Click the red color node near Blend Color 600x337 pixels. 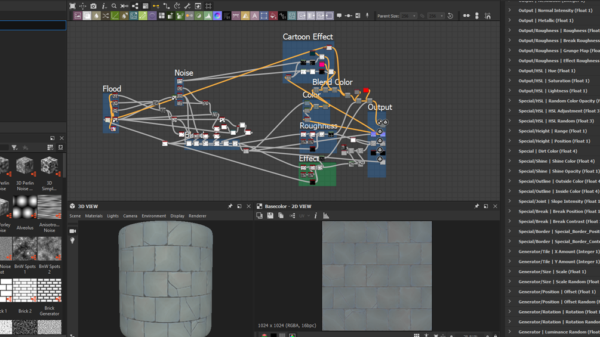(366, 91)
